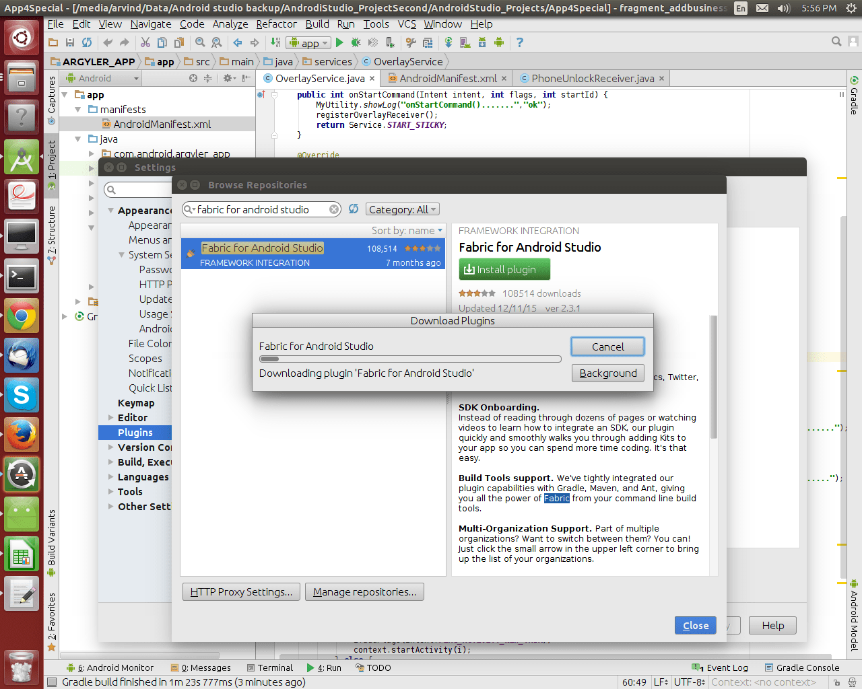Sync project with Gradle files
This screenshot has height=689, width=862.
(x=449, y=42)
